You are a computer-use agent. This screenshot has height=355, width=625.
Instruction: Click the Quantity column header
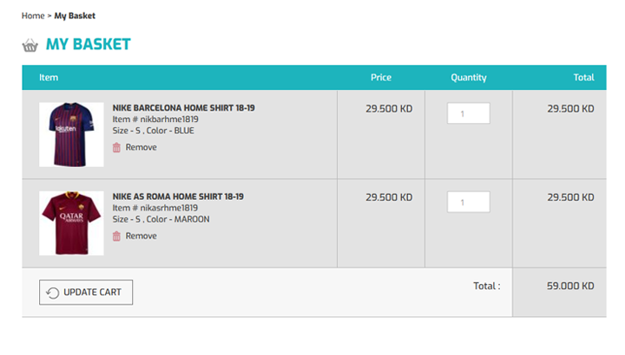tap(469, 78)
